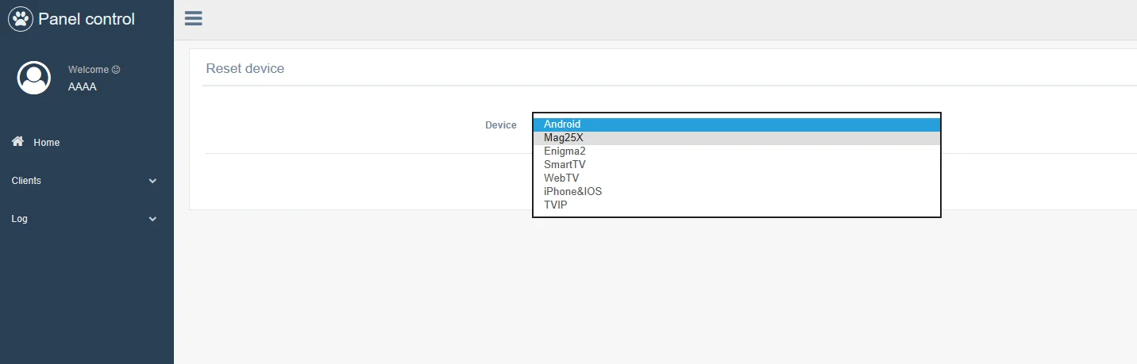Click the smiley icon beside Welcome
Image resolution: width=1137 pixels, height=364 pixels.
pos(116,70)
